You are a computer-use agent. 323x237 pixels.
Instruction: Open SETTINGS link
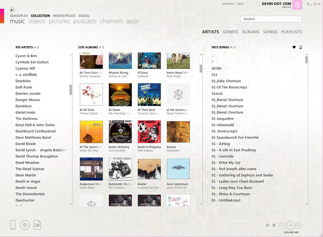tap(228, 4)
